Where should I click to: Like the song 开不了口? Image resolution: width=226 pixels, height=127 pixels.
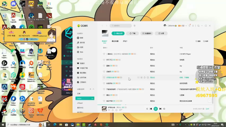[104, 60]
